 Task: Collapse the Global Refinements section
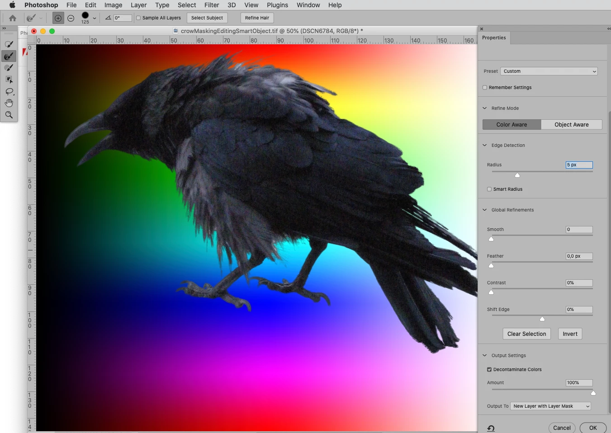pos(485,210)
